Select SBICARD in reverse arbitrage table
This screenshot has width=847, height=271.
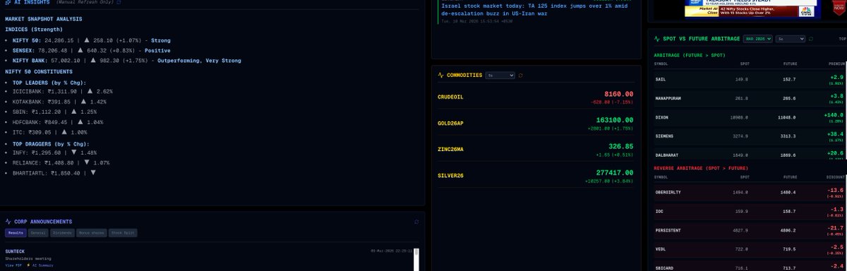coord(750,266)
